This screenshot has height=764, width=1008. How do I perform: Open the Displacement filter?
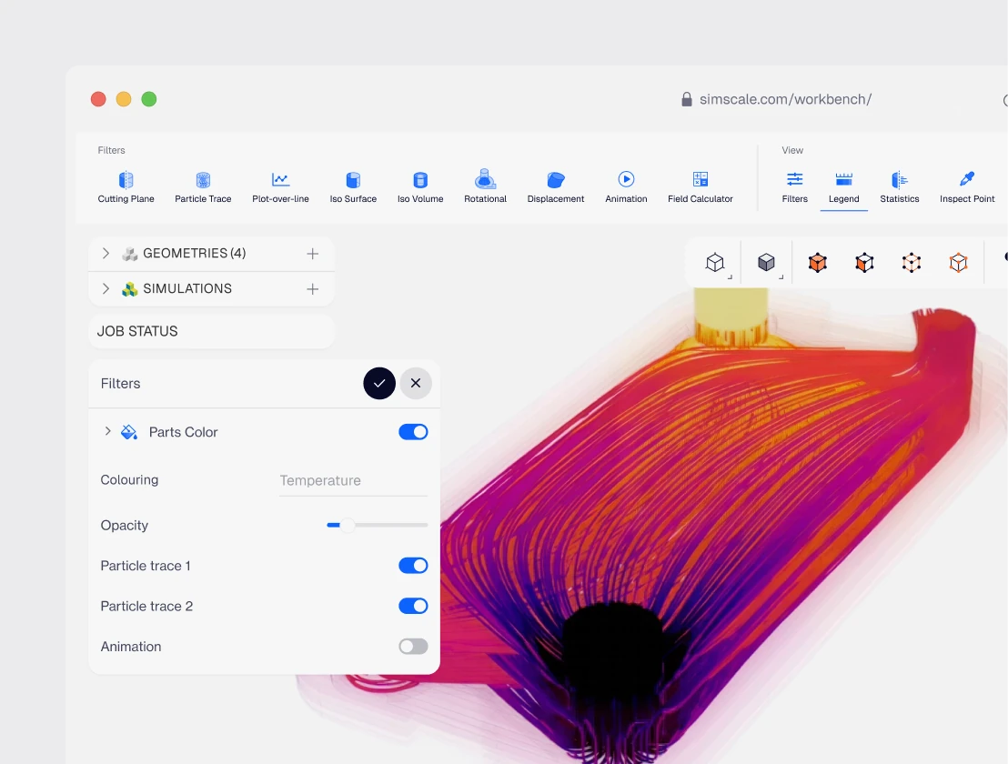[556, 187]
